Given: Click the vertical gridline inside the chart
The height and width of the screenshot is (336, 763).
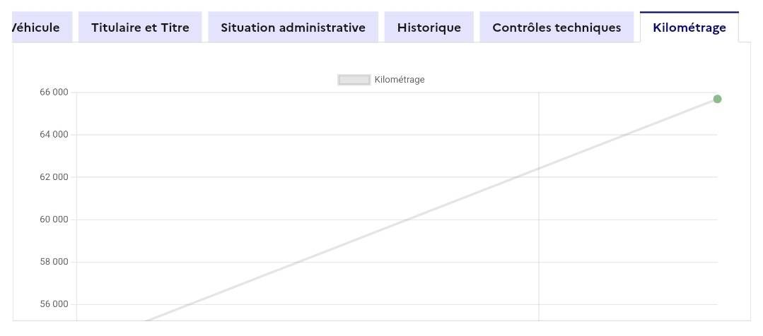Looking at the screenshot, I should (539, 206).
